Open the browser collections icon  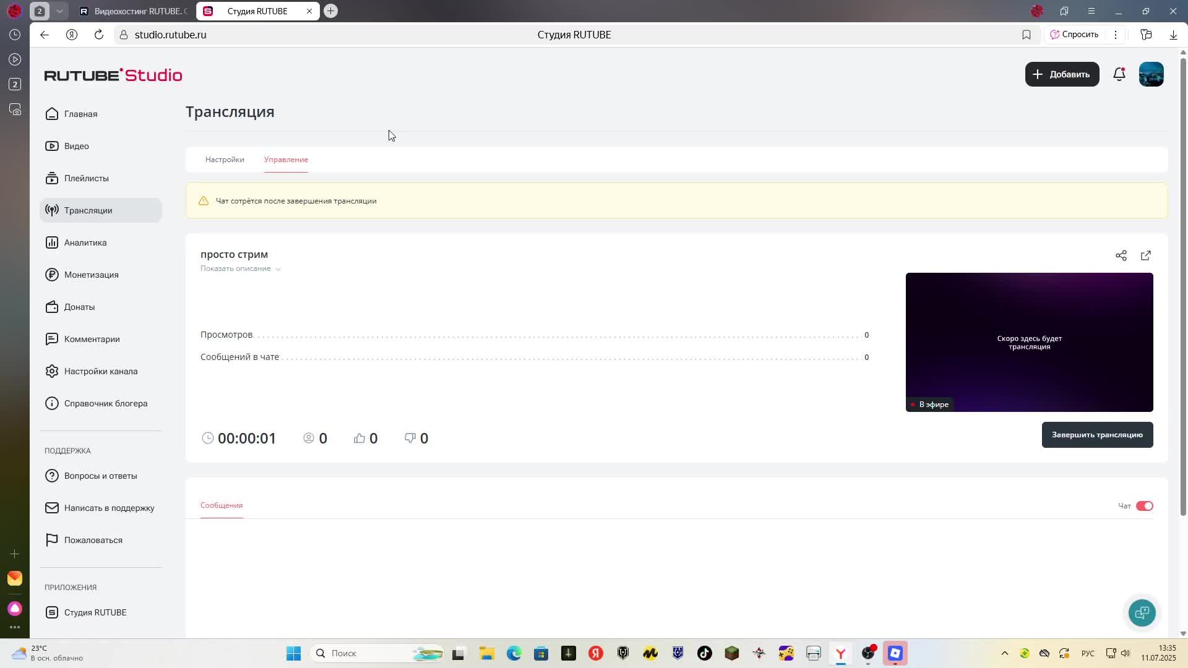(x=1146, y=35)
